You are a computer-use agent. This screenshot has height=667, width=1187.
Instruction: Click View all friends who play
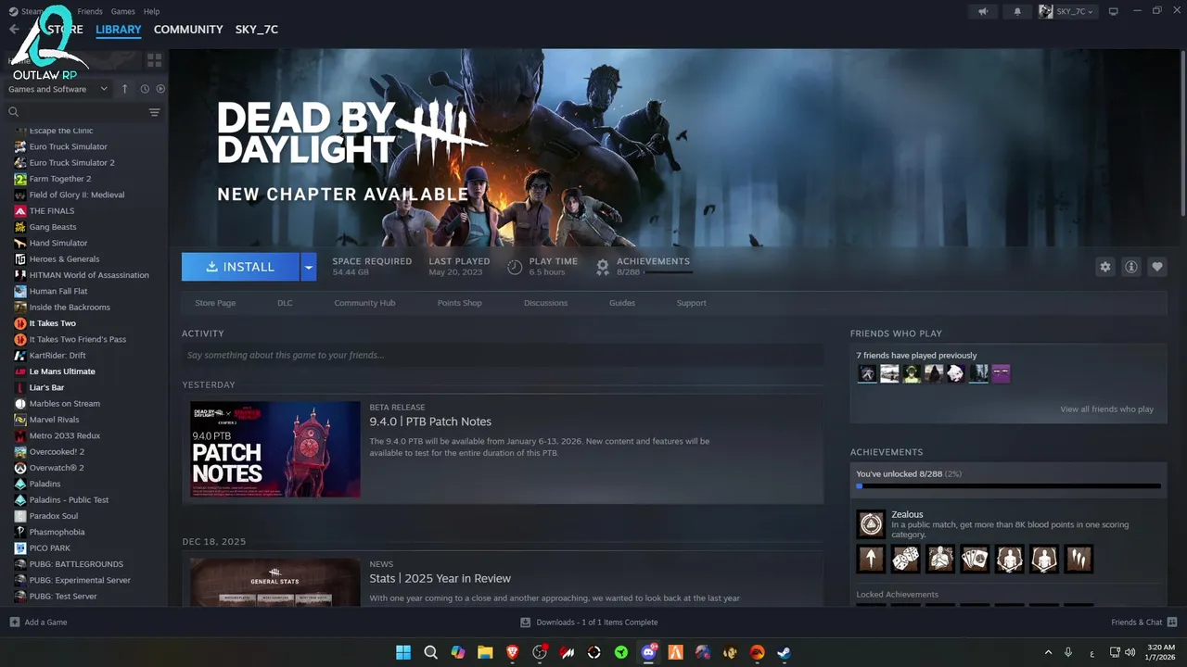tap(1106, 409)
